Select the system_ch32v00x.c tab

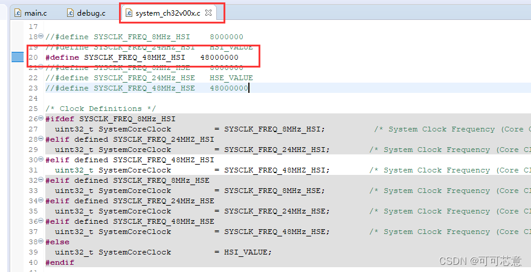point(167,13)
